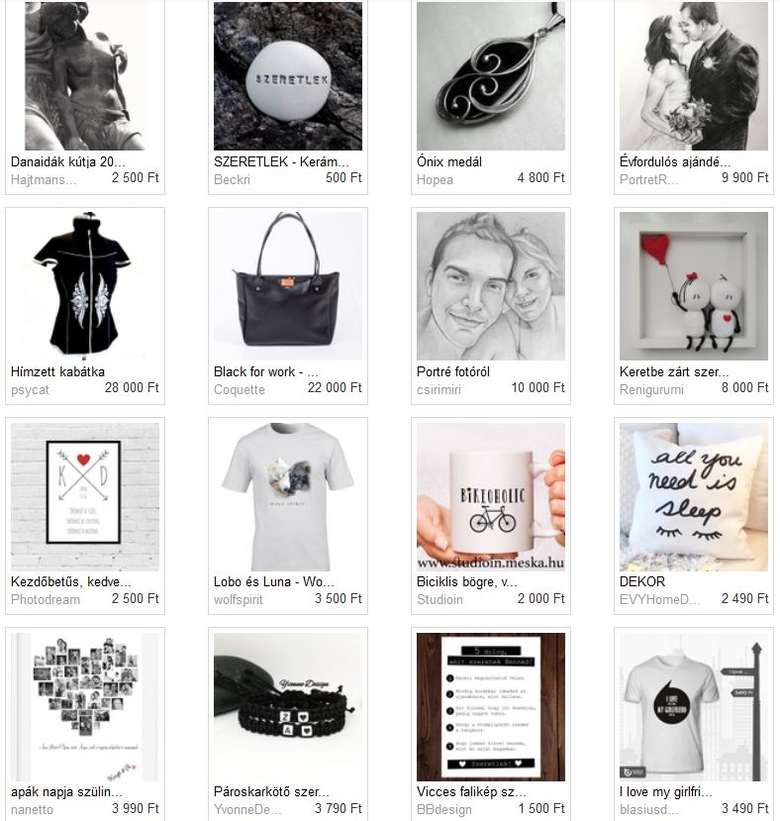This screenshot has height=821, width=780.
Task: Open the Black for work listing title
Action: 266,371
